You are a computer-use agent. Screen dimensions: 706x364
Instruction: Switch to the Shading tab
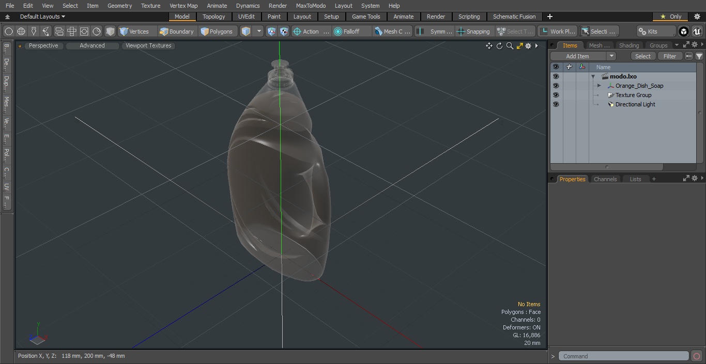pyautogui.click(x=629, y=45)
